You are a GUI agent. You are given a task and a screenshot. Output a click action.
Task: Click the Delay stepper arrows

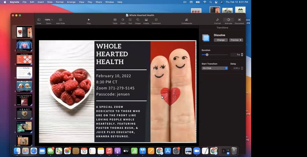pyautogui.click(x=242, y=68)
